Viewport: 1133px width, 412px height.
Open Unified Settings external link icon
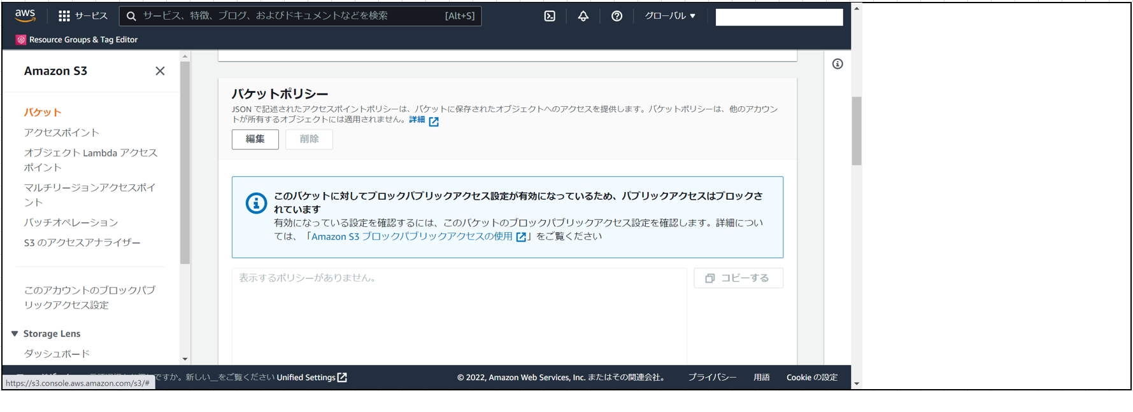pos(342,377)
